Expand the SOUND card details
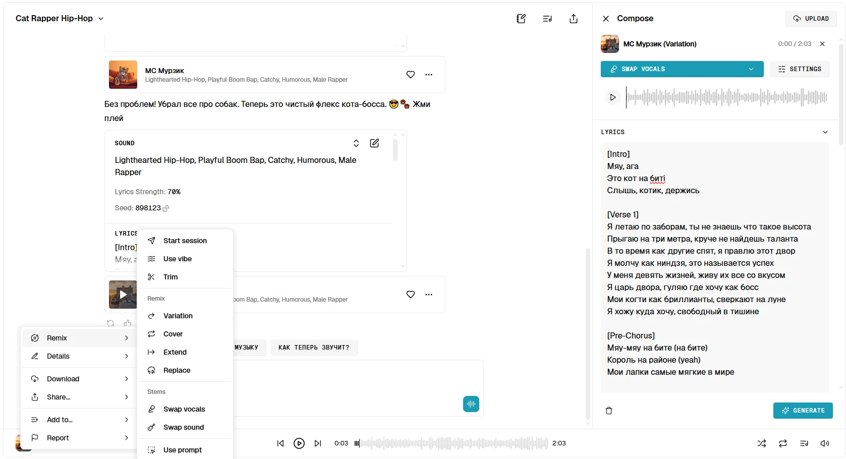 356,143
